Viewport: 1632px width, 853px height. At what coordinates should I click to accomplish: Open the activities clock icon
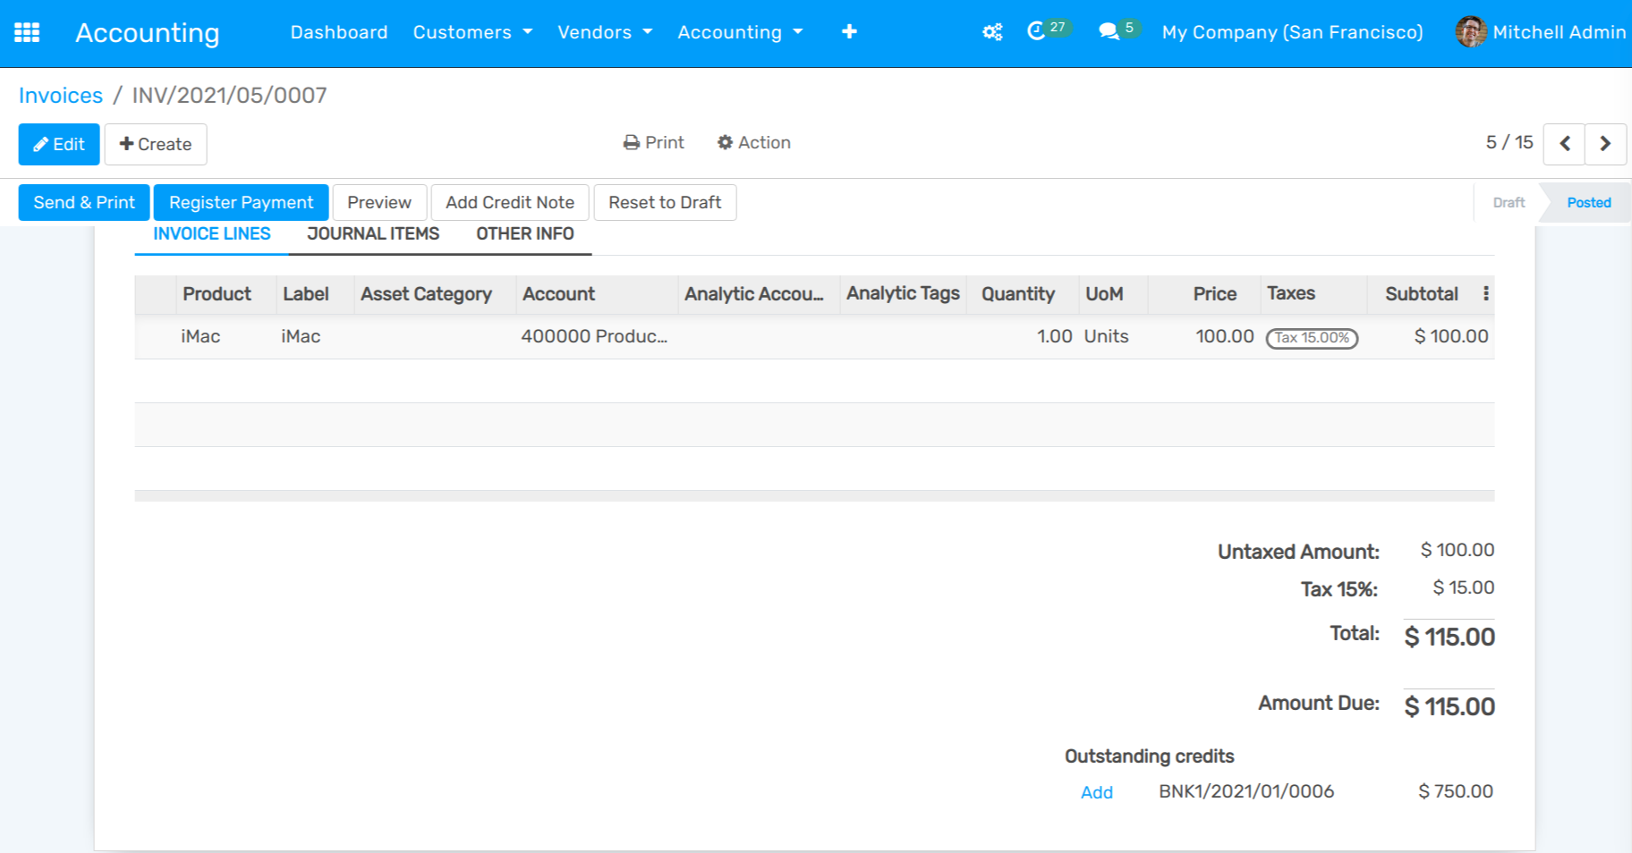(x=1037, y=31)
